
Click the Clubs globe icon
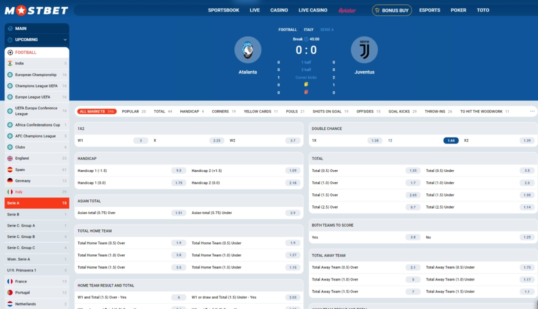10,147
